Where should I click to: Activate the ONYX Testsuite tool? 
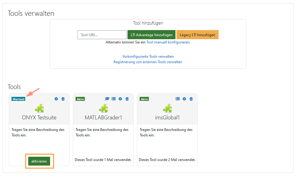(x=39, y=161)
